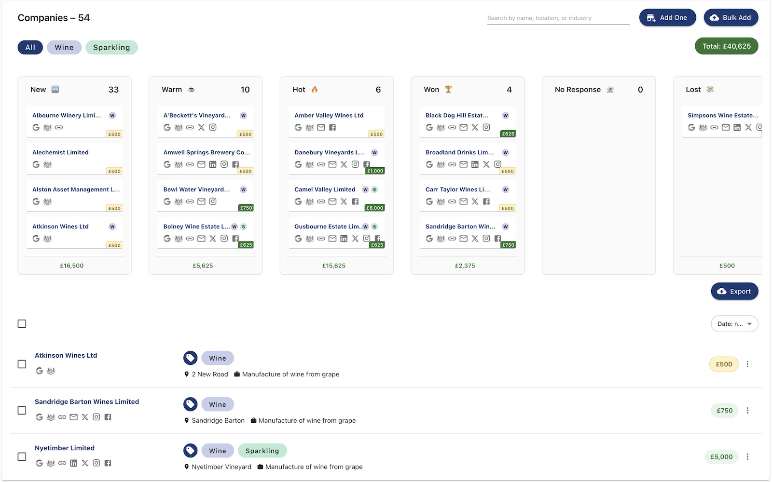Screen dimensions: 772x482
Task: Open Instagram icon on Black Dog Hill card
Action: point(486,128)
